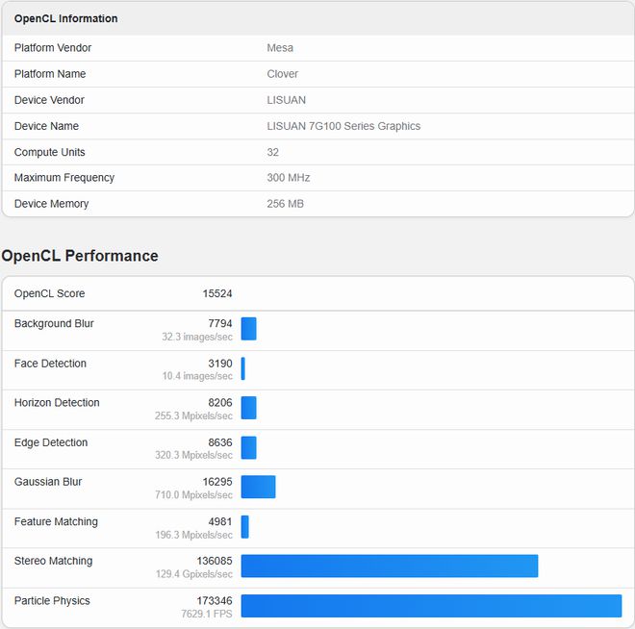Select the Particle Physics test label

(x=52, y=601)
